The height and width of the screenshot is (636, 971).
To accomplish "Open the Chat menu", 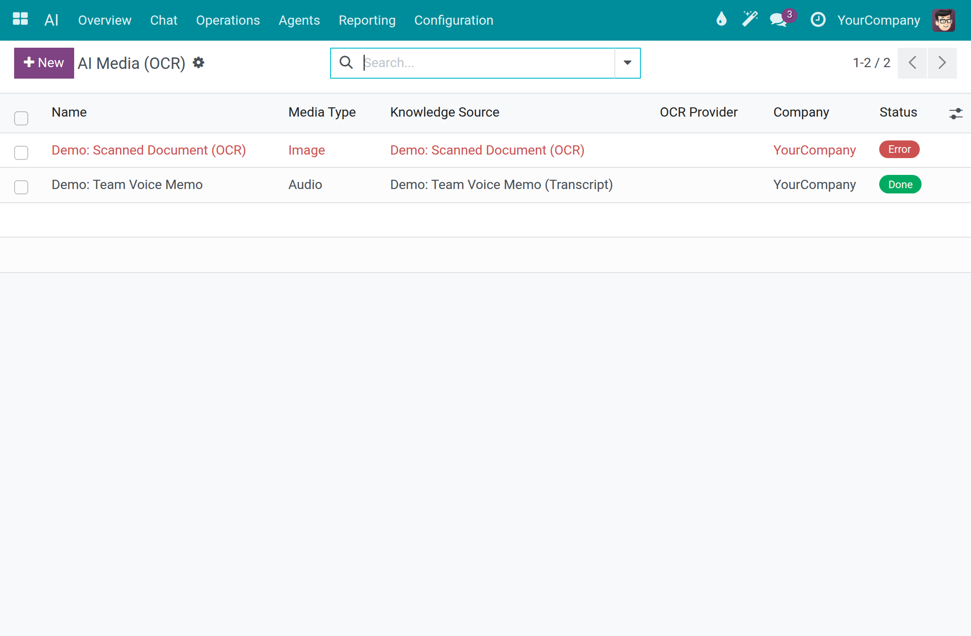I will coord(164,20).
